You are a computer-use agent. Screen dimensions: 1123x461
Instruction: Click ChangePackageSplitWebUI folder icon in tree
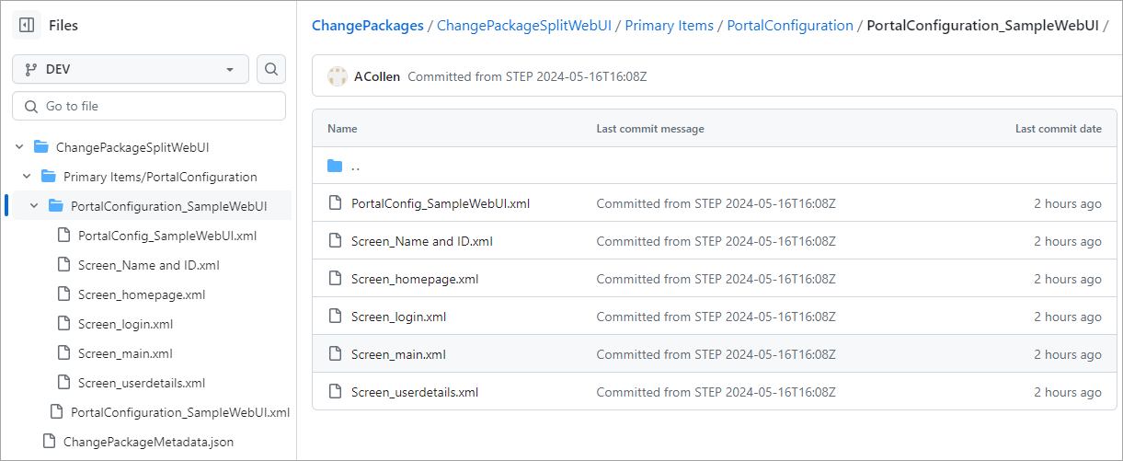[41, 147]
